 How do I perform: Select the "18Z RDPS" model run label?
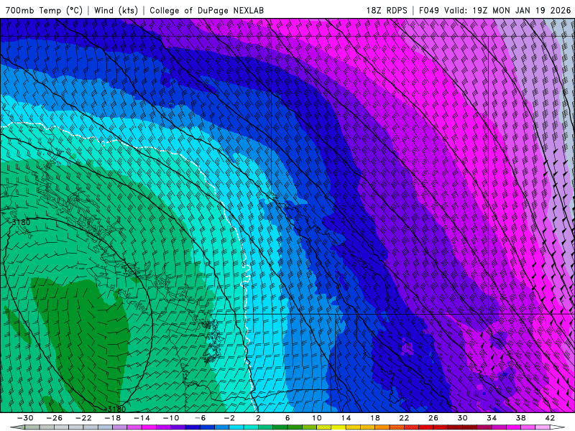(x=387, y=10)
